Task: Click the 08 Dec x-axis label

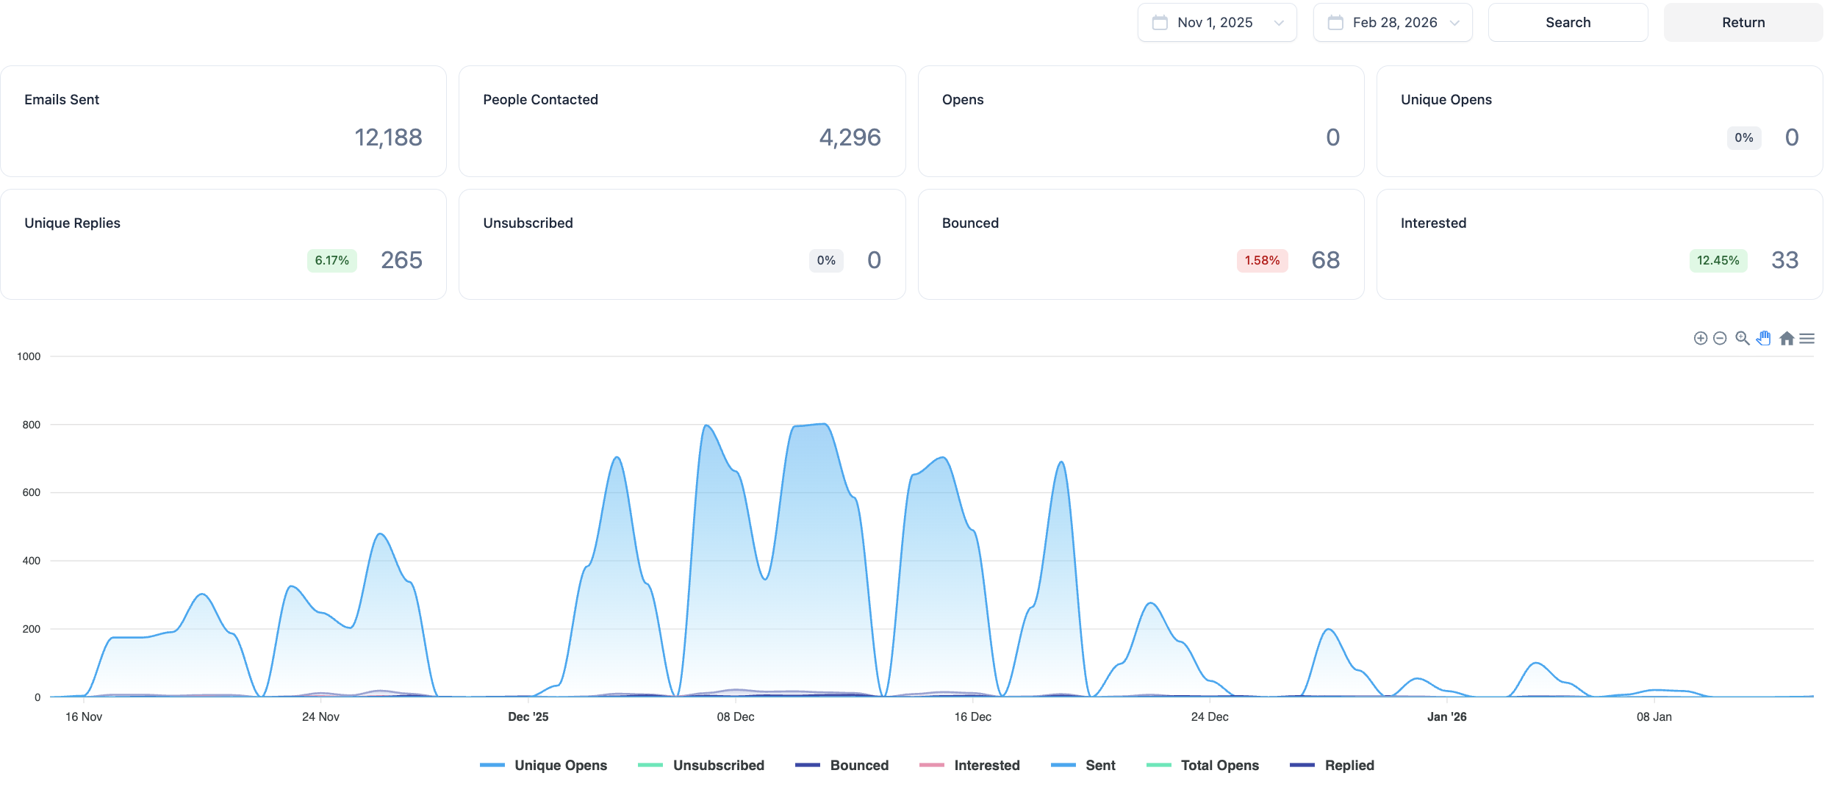Action: click(736, 716)
